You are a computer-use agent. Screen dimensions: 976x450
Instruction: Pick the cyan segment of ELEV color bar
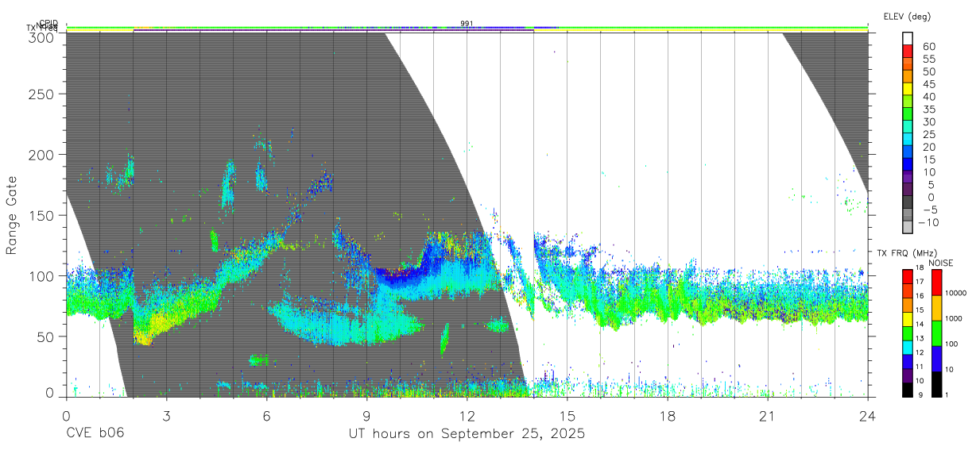(908, 139)
